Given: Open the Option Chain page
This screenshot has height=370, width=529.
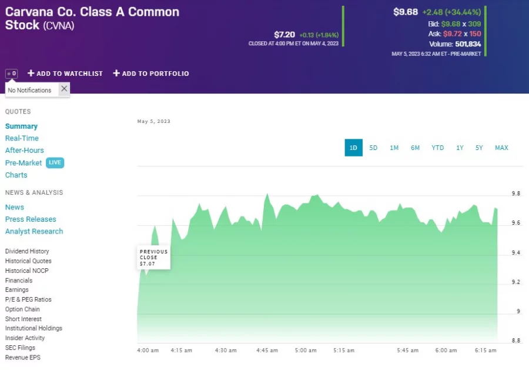Looking at the screenshot, I should (22, 309).
